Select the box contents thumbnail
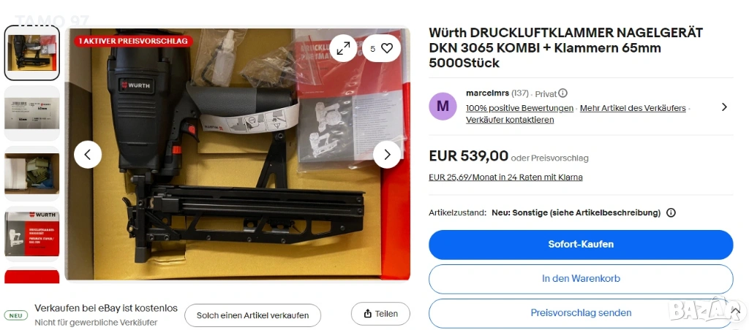Viewport: 749px width, 330px height. 32,174
